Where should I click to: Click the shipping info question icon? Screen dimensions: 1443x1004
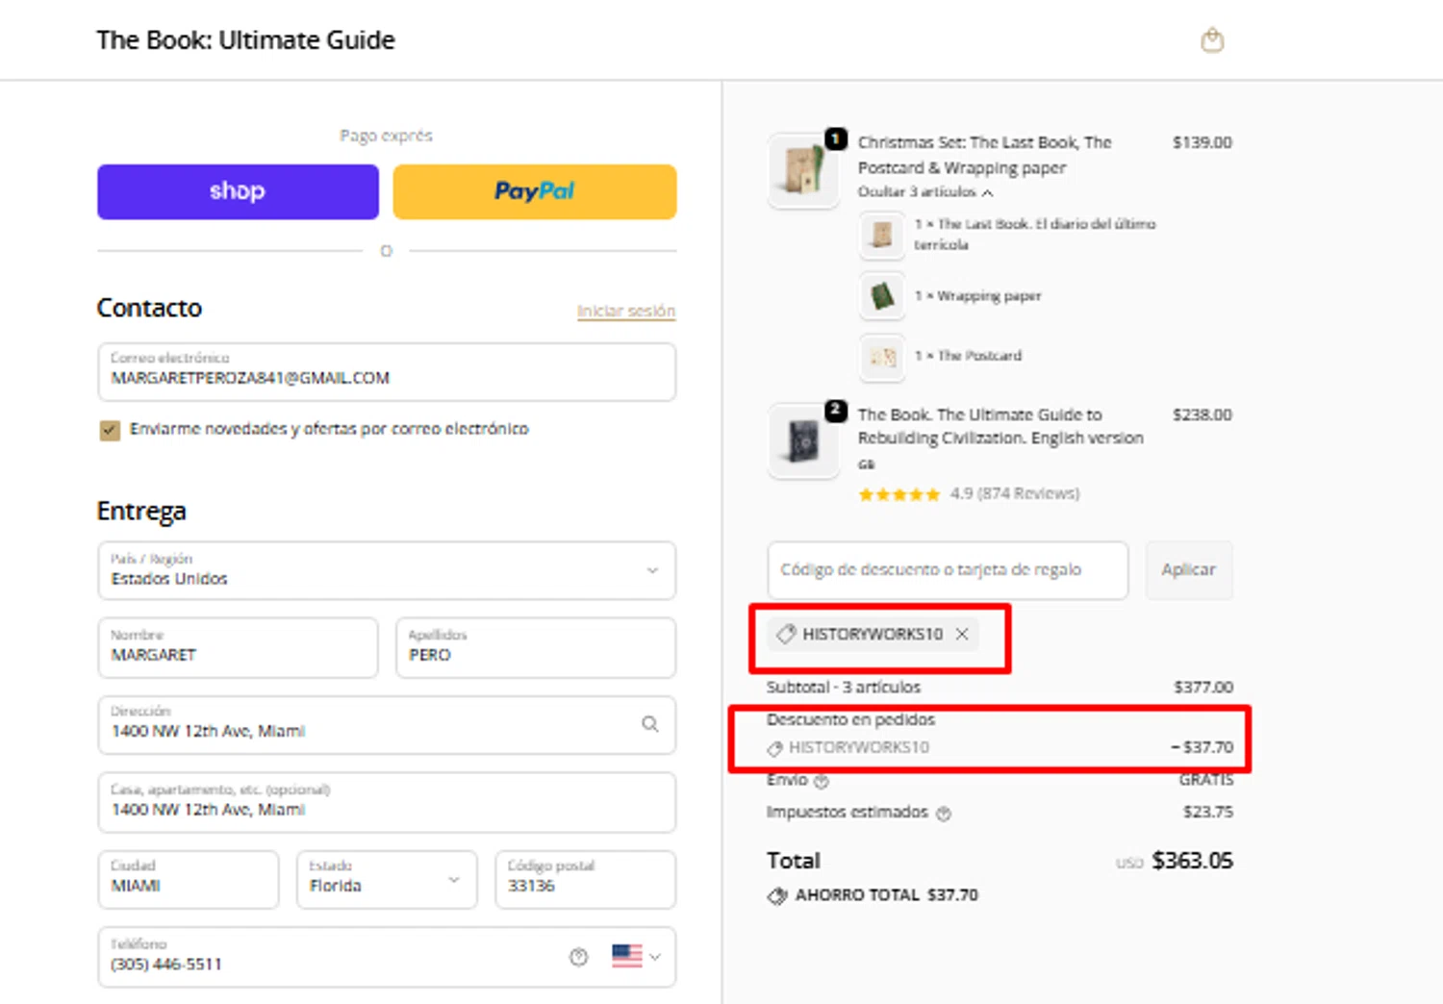(x=822, y=781)
